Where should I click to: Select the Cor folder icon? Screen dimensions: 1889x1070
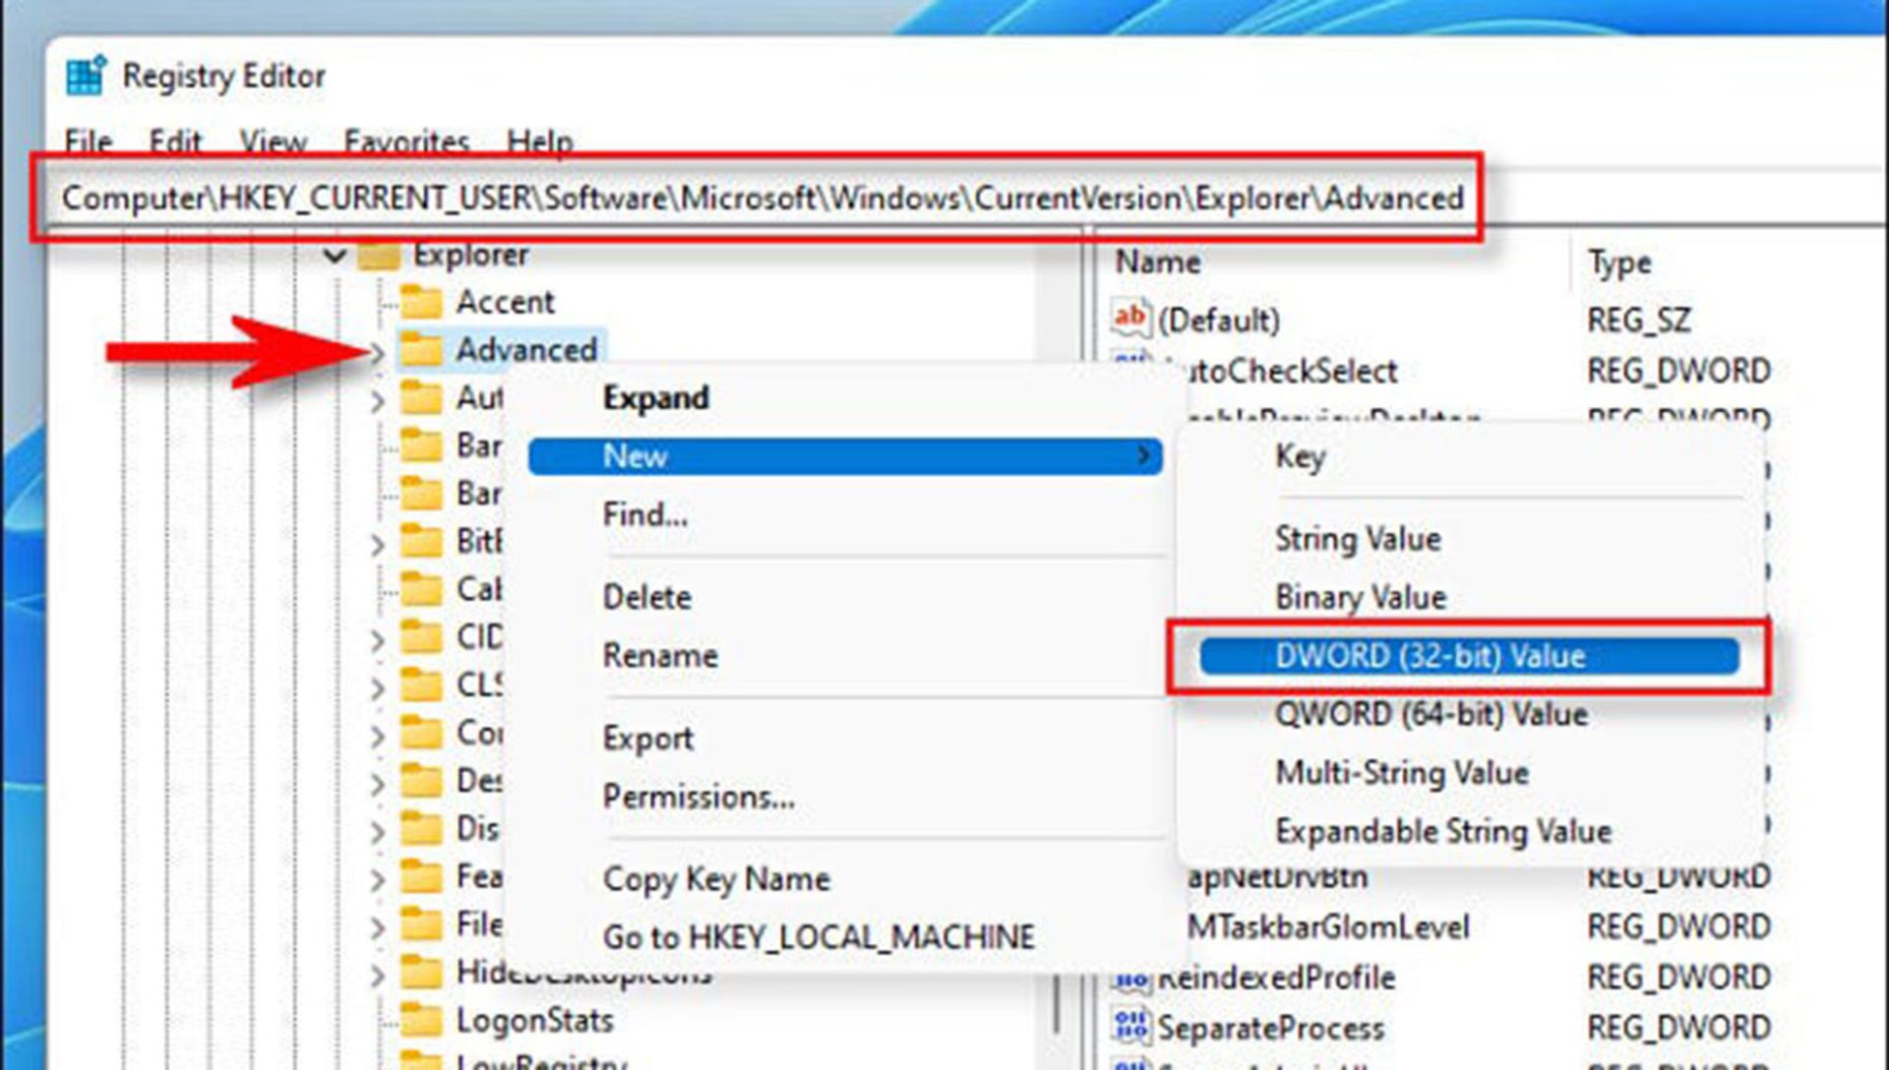tap(422, 733)
